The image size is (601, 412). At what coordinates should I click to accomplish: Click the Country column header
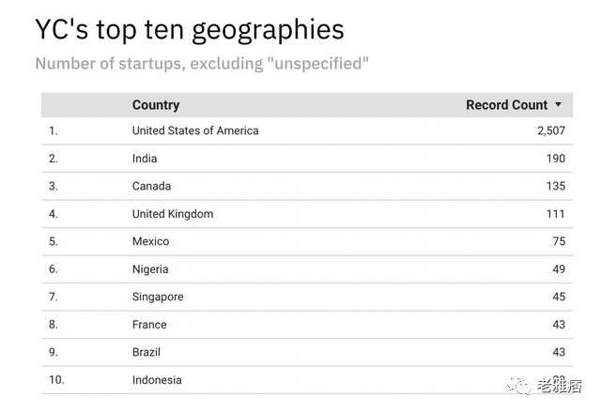tap(156, 105)
